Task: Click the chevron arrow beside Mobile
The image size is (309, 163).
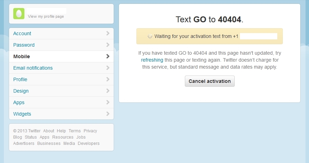Action: [x=108, y=56]
